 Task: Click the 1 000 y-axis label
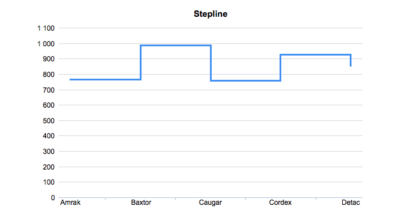pyautogui.click(x=46, y=44)
